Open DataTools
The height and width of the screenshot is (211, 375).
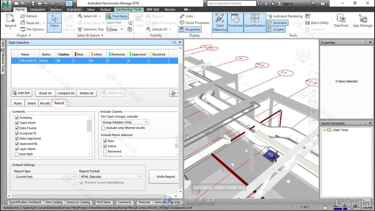(341, 21)
